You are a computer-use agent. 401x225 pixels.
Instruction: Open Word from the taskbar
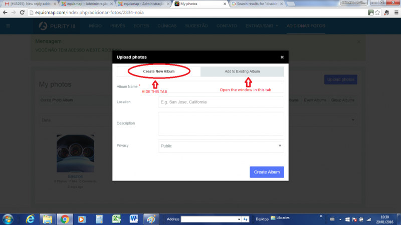[x=134, y=219]
